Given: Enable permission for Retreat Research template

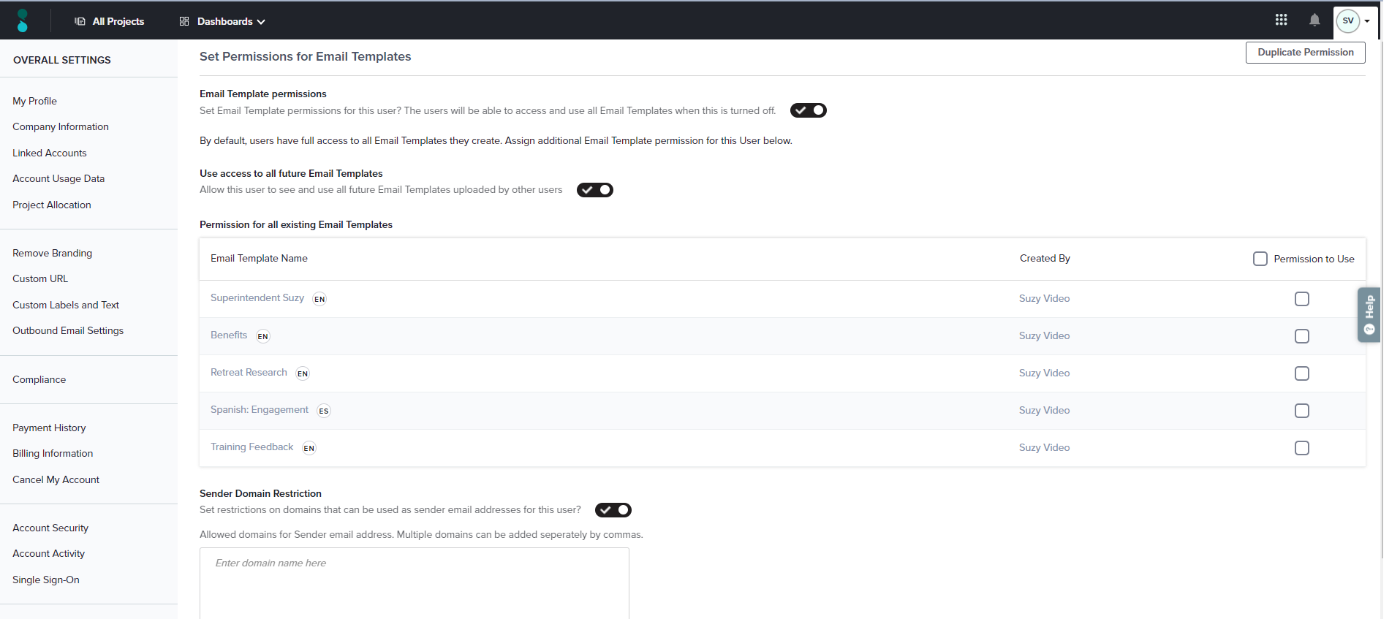Looking at the screenshot, I should [x=1301, y=373].
